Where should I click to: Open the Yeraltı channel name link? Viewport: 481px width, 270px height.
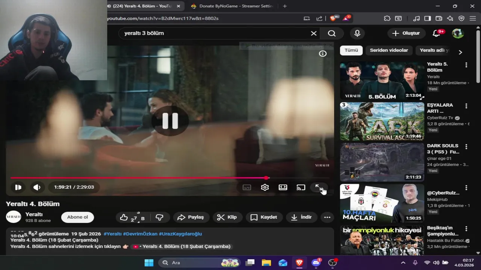pos(34,214)
